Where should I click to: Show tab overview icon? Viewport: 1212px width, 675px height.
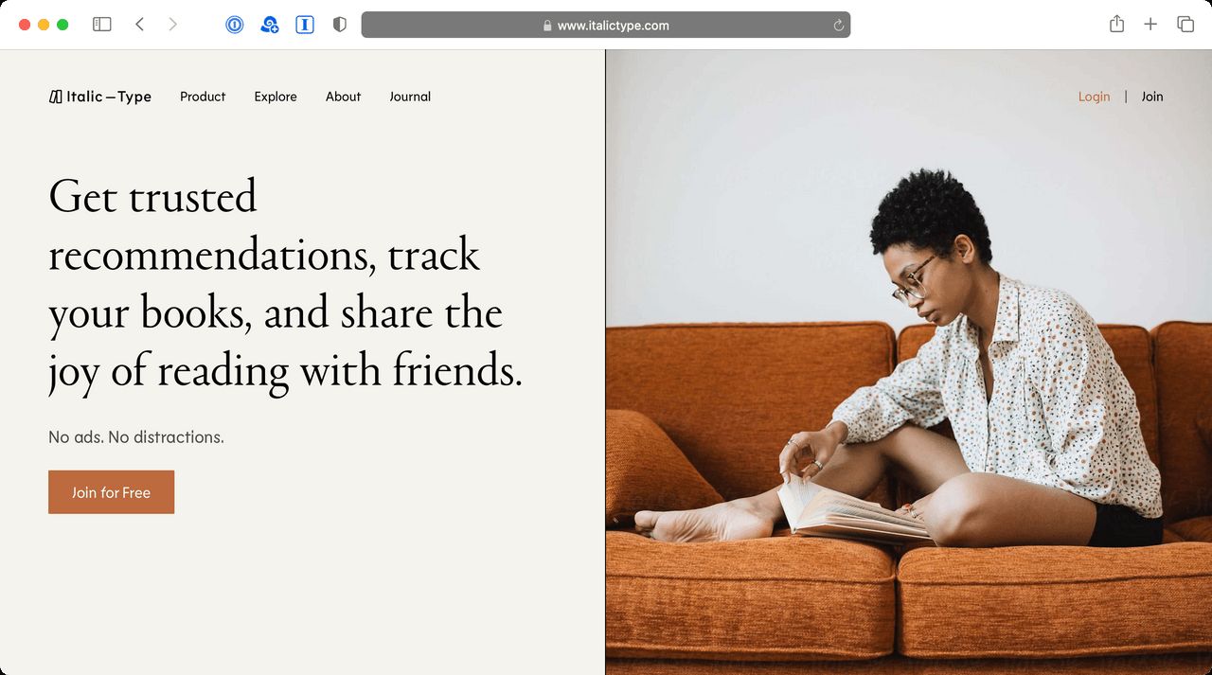point(1185,25)
